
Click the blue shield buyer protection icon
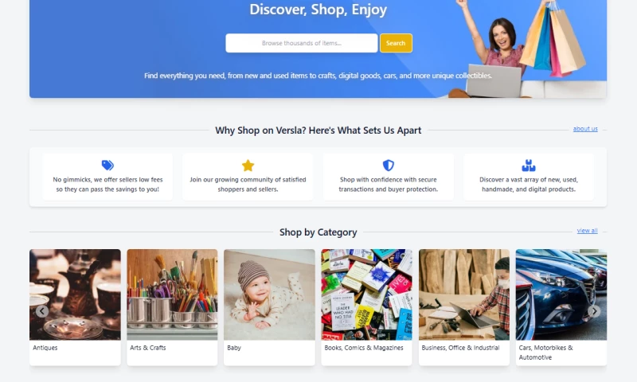(x=389, y=166)
